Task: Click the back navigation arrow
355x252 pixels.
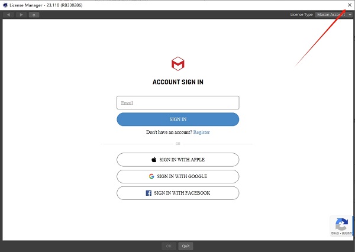Action: coord(8,15)
